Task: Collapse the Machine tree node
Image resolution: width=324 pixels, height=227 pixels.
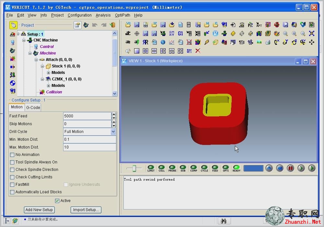Action: tap(30, 53)
